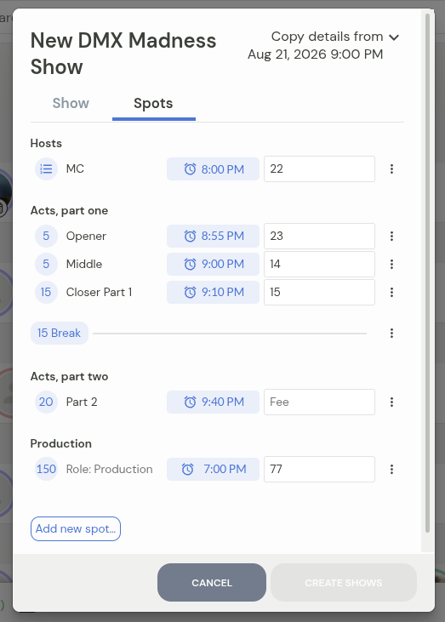Viewport: 445px width, 622px height.
Task: Change the MC 8:00 PM time
Action: tap(213, 169)
